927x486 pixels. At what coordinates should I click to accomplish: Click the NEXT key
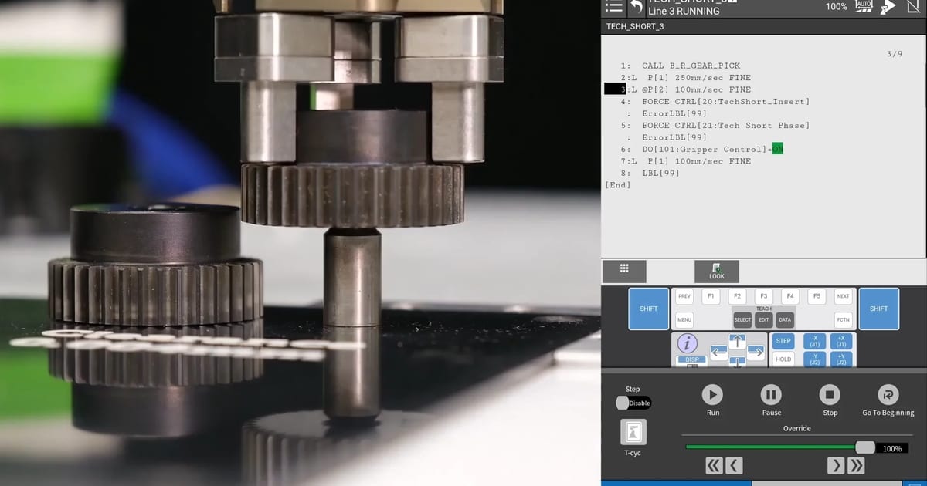843,296
